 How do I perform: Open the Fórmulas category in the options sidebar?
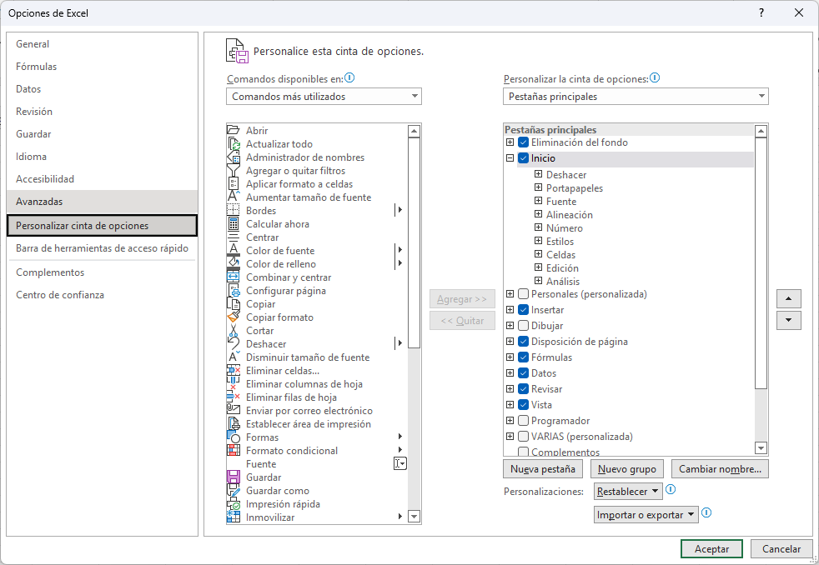(x=103, y=67)
